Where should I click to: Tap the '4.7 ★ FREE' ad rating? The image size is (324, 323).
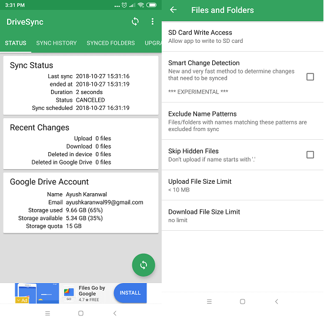(x=89, y=300)
